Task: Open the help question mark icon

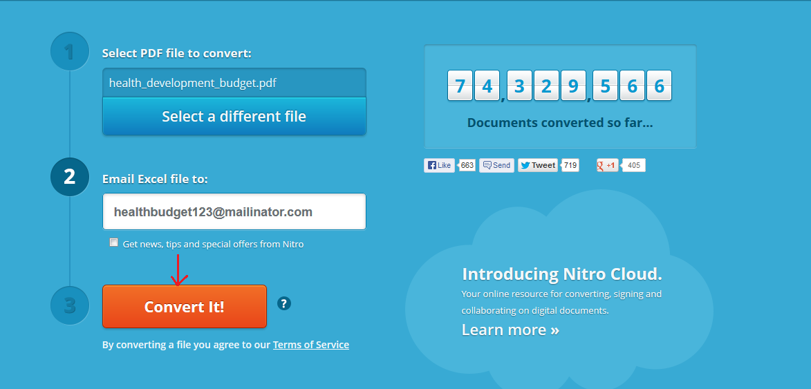Action: click(x=284, y=303)
